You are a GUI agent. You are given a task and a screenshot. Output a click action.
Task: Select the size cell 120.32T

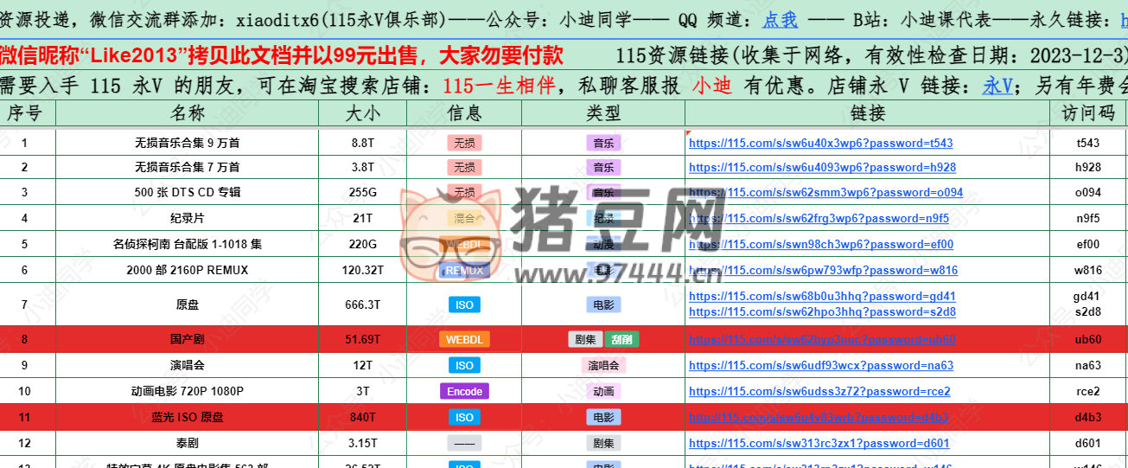pos(363,271)
